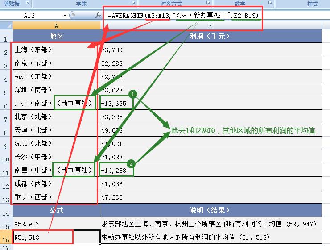Click the 说明（结果） header cell
The height and width of the screenshot is (250, 330).
click(x=211, y=210)
